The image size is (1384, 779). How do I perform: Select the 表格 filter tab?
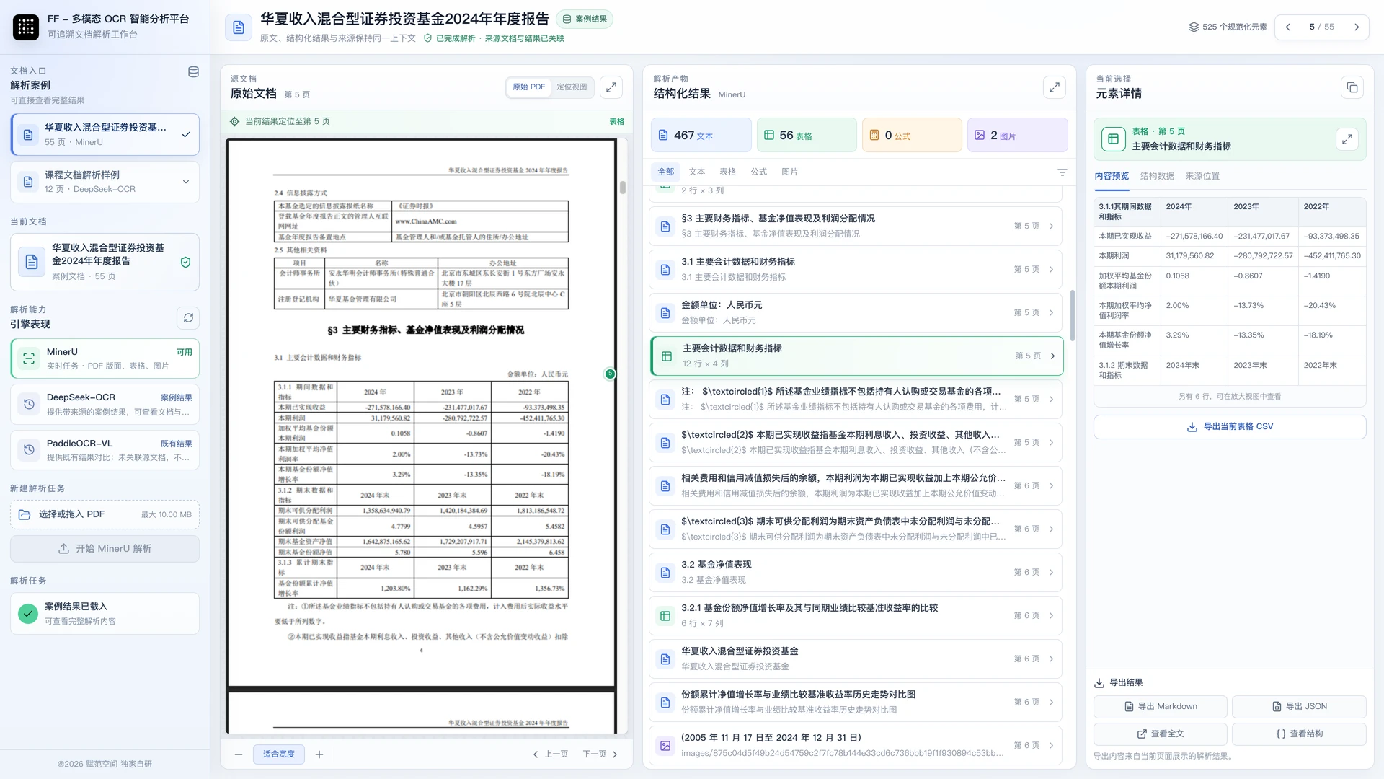click(x=728, y=172)
